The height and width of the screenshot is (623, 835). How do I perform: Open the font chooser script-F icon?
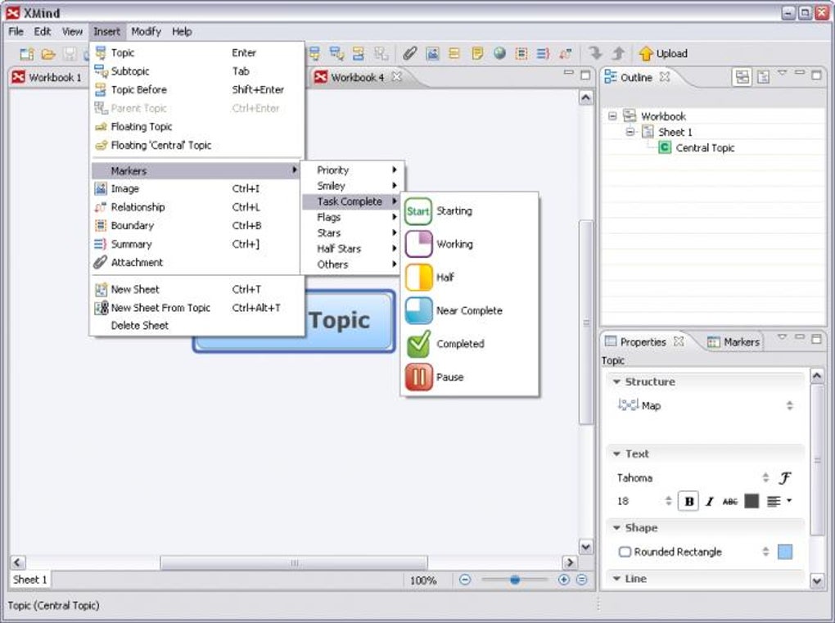click(785, 478)
